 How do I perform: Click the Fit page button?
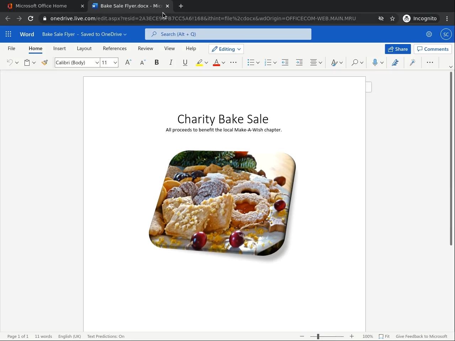pyautogui.click(x=384, y=336)
